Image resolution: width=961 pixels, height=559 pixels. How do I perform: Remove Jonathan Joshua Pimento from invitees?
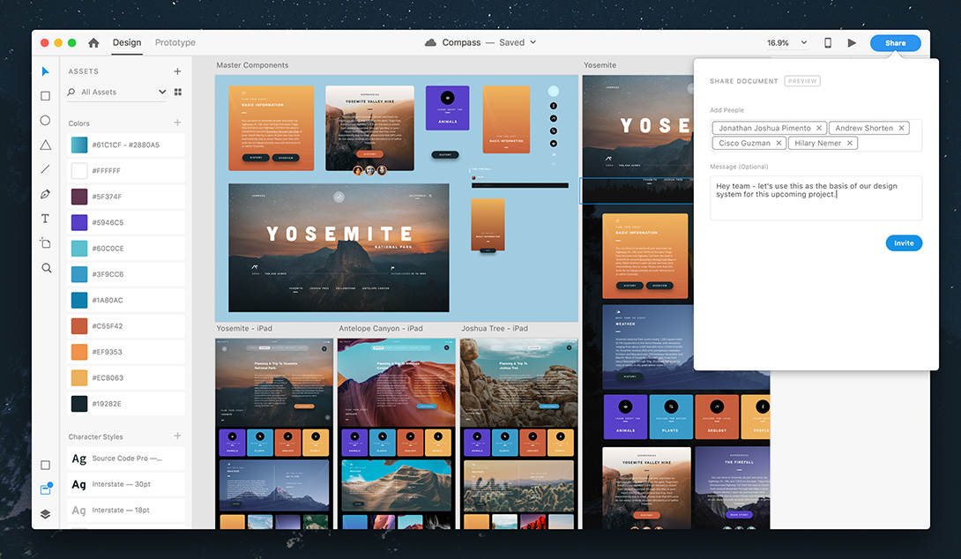pos(819,128)
